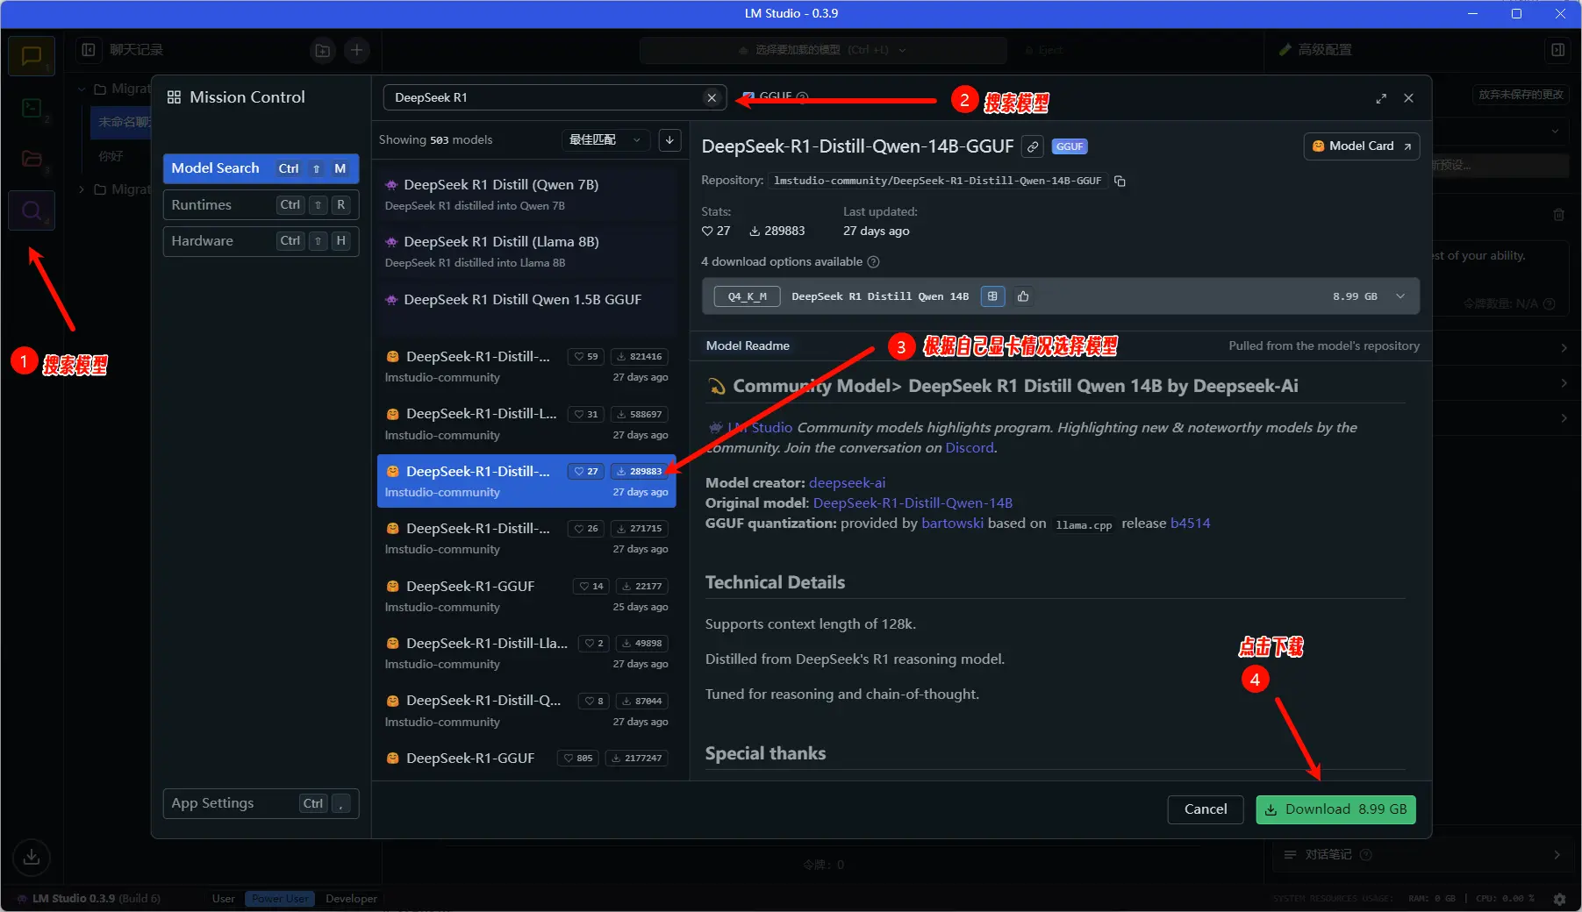Expand the Mission Control dialog to fullscreen

pyautogui.click(x=1381, y=98)
